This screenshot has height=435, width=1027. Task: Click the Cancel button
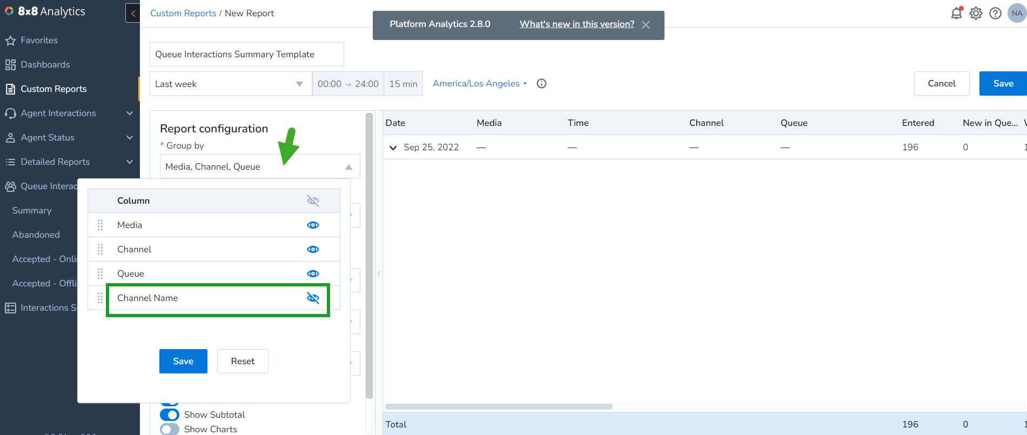942,83
